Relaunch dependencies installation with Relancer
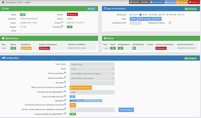The width and height of the screenshot is (201, 118). click(26, 48)
